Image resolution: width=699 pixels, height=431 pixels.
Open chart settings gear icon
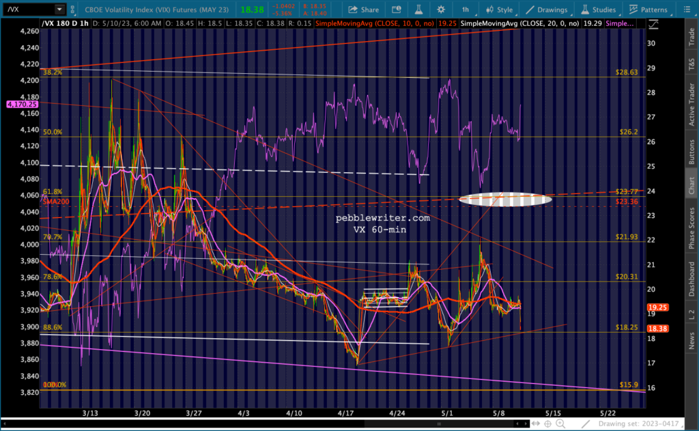(441, 10)
